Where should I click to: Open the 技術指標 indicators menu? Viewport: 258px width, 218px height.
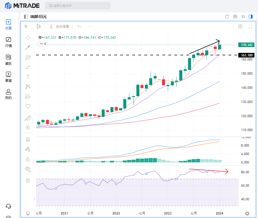point(59,26)
